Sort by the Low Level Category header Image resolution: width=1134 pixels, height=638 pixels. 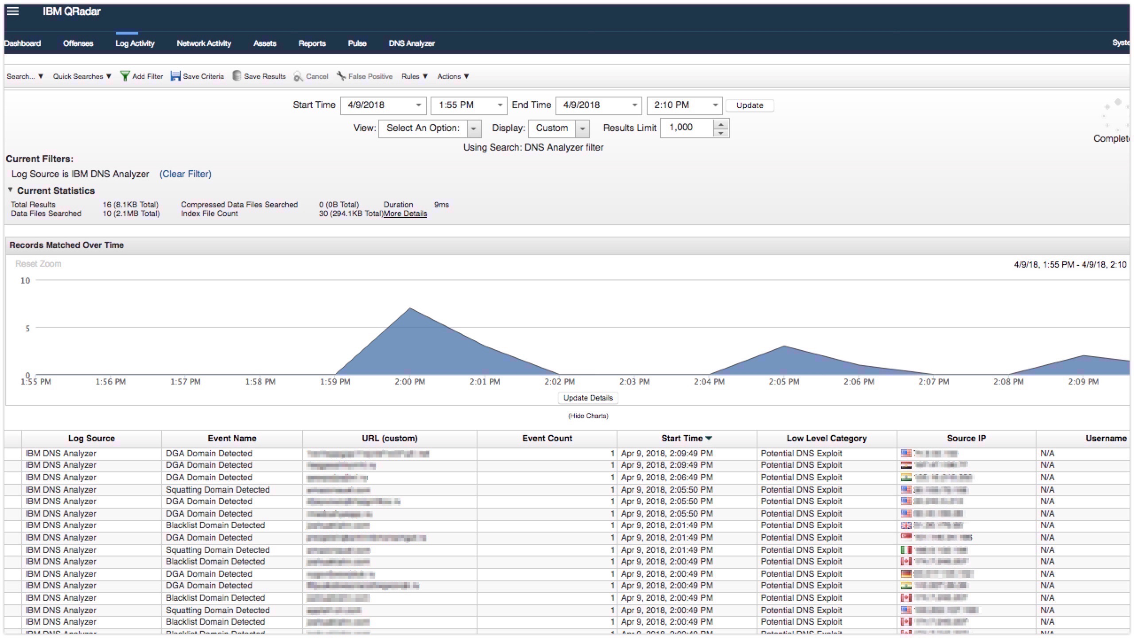(827, 438)
